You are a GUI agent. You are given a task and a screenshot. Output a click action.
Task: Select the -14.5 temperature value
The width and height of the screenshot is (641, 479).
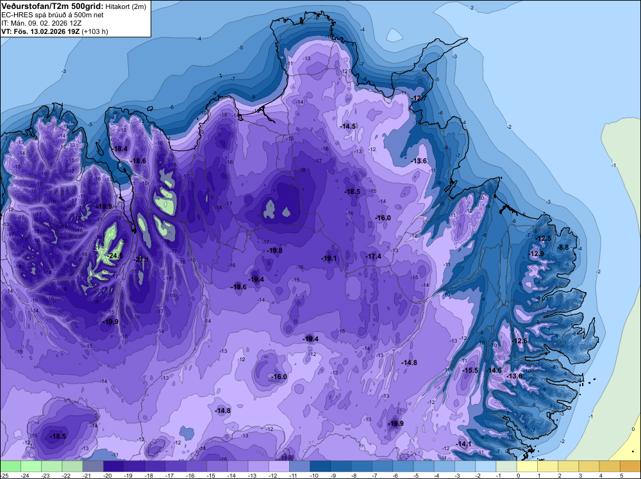[348, 127]
